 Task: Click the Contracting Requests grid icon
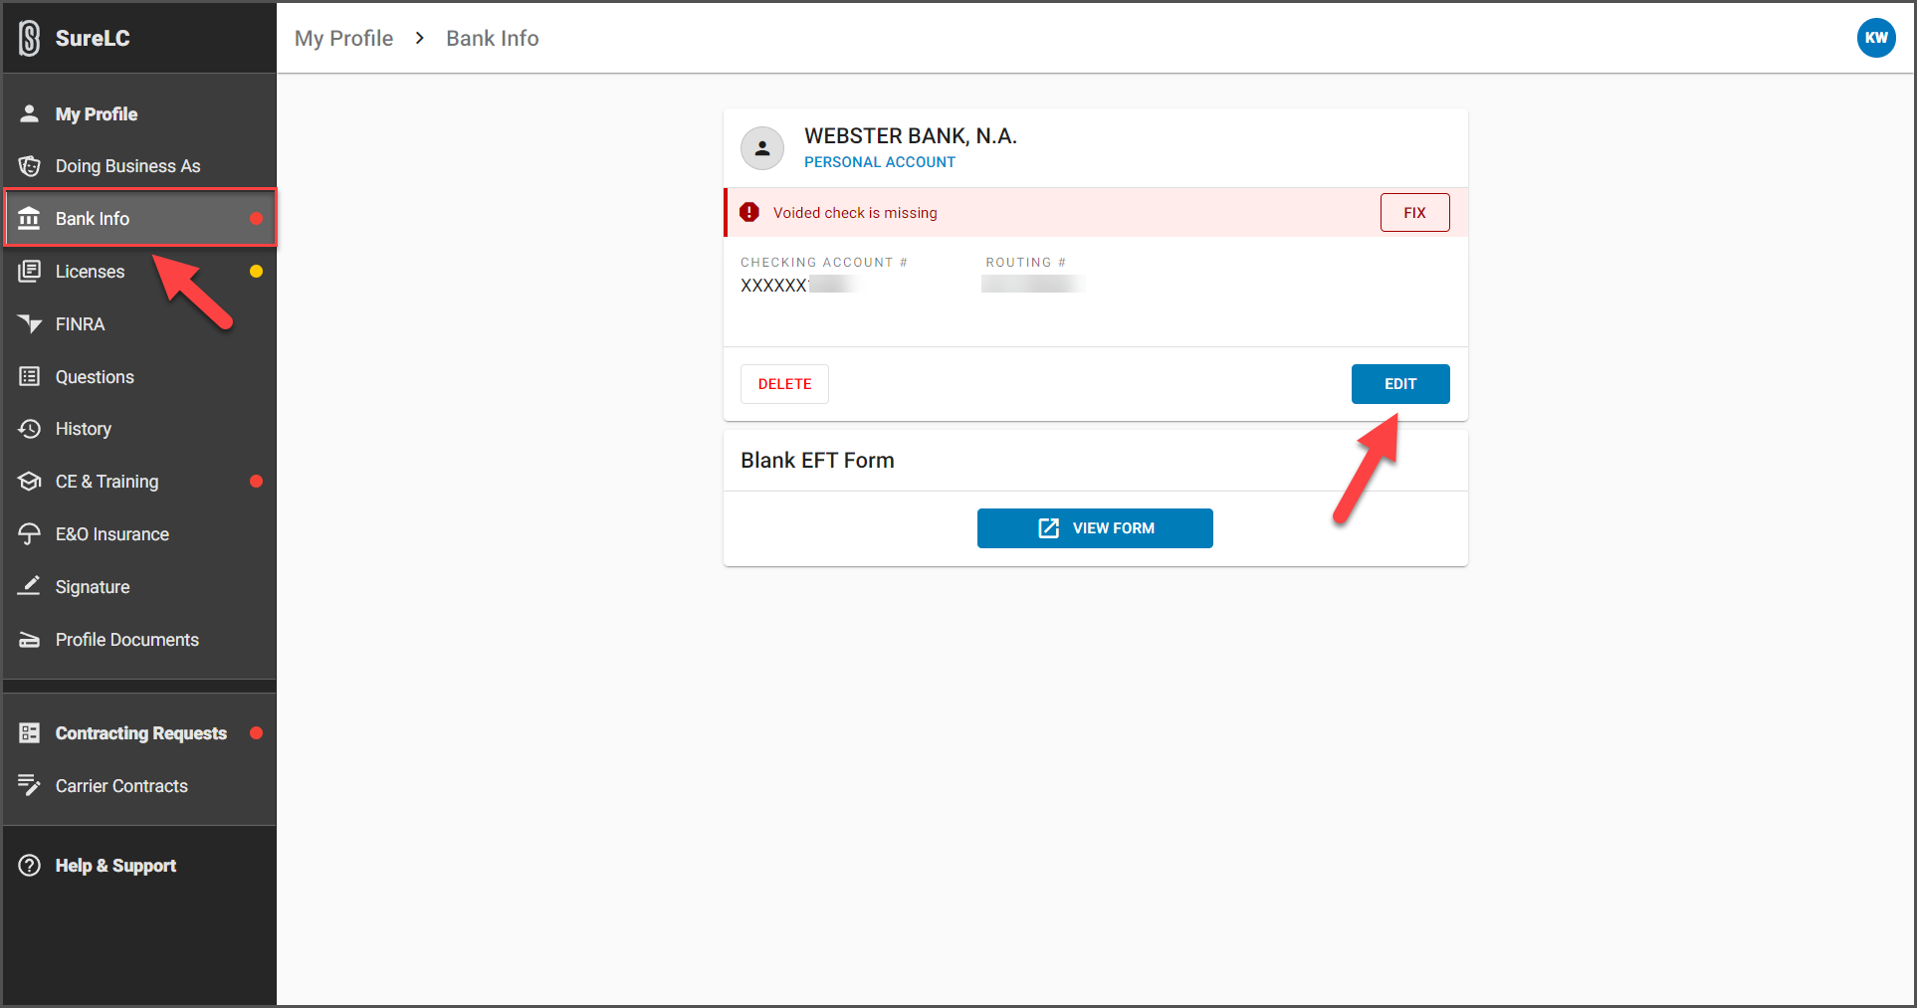[x=30, y=733]
